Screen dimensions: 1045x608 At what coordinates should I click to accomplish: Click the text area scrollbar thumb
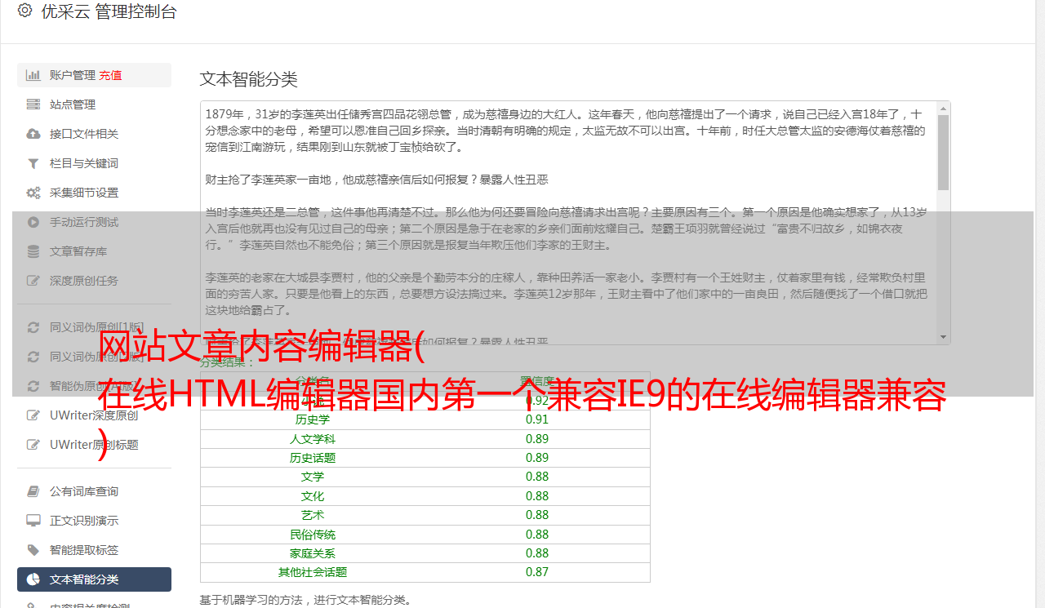(943, 152)
